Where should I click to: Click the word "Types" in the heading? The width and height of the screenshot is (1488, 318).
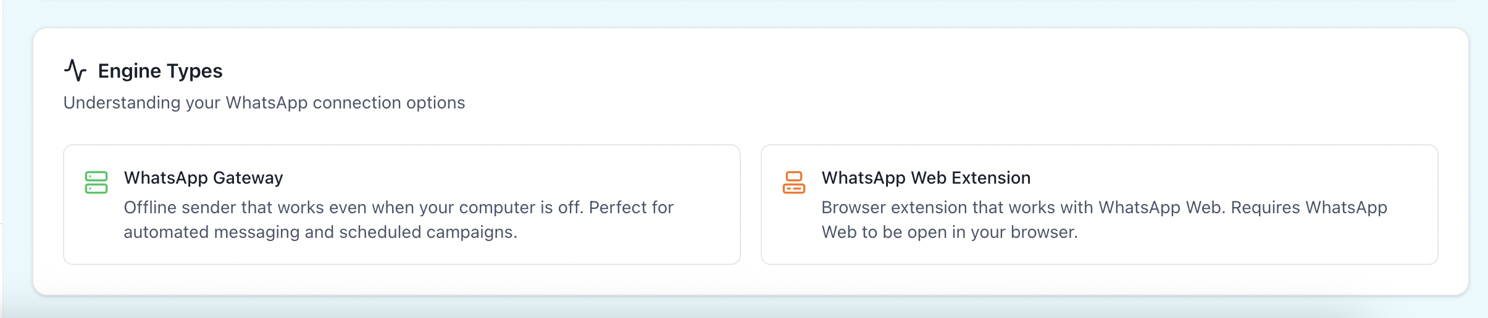194,71
